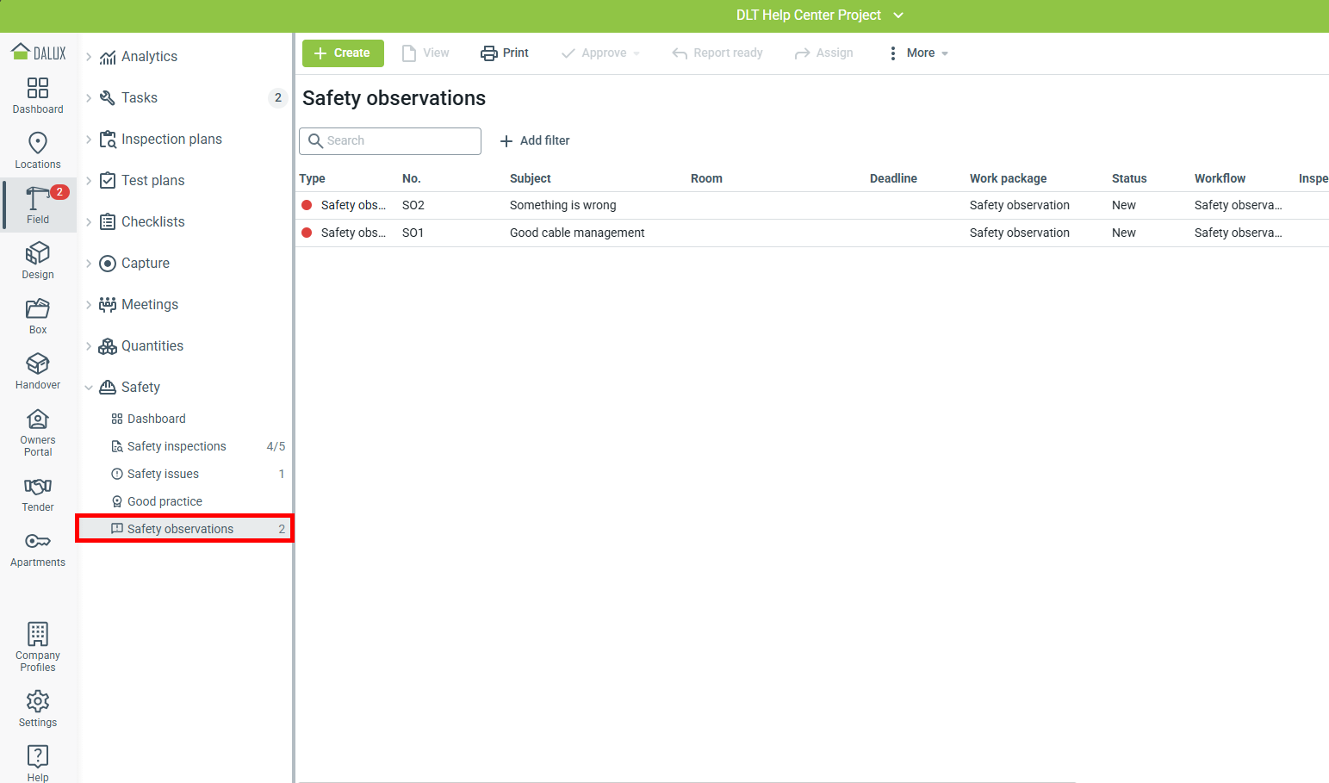Screen dimensions: 1329x783
Task: Click the green Create button
Action: (x=343, y=53)
